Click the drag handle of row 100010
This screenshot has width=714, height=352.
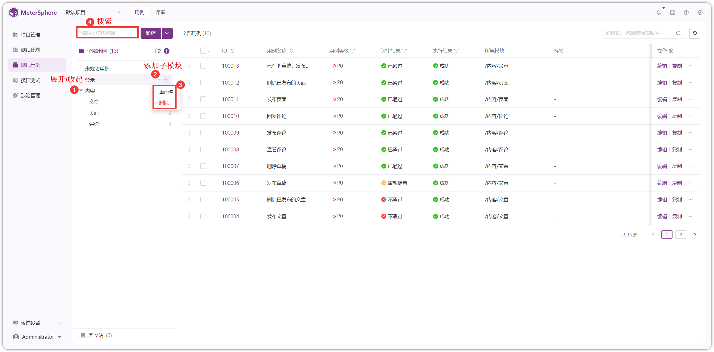(x=189, y=116)
